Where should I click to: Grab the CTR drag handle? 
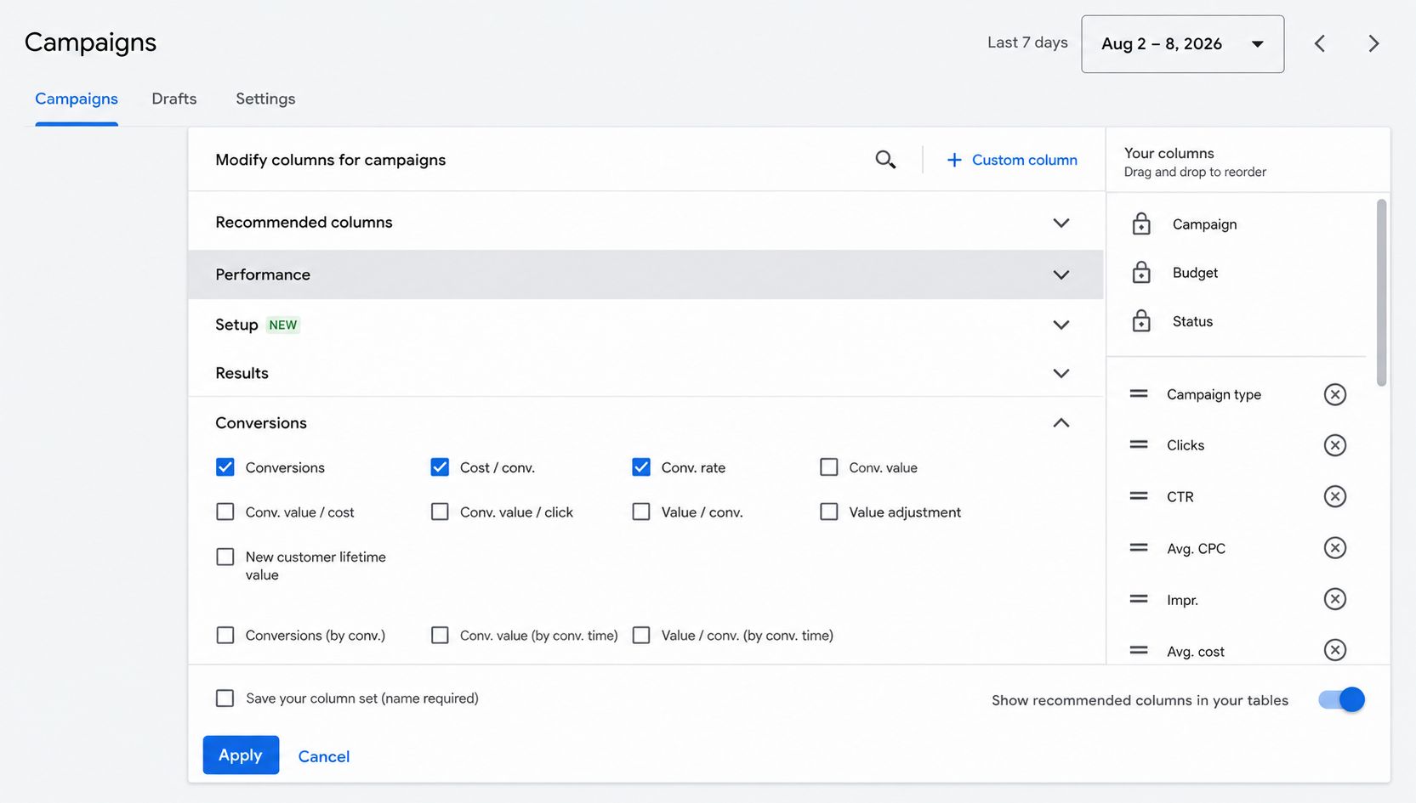coord(1139,495)
